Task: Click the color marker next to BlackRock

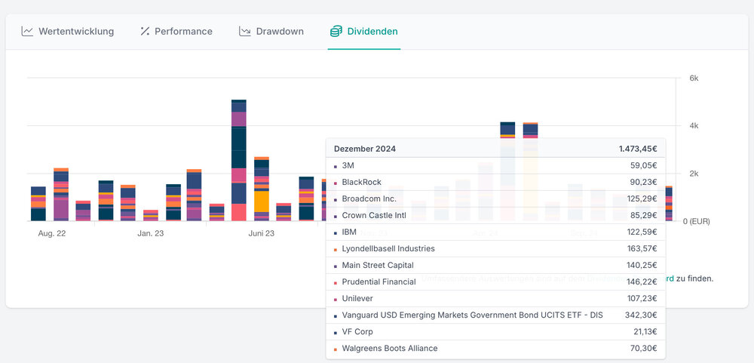Action: pos(336,183)
